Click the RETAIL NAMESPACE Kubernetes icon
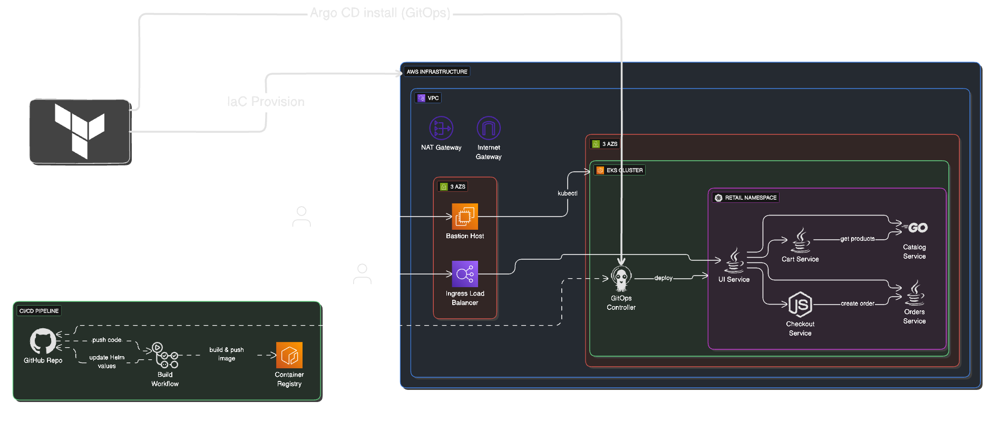The image size is (993, 421). (718, 198)
